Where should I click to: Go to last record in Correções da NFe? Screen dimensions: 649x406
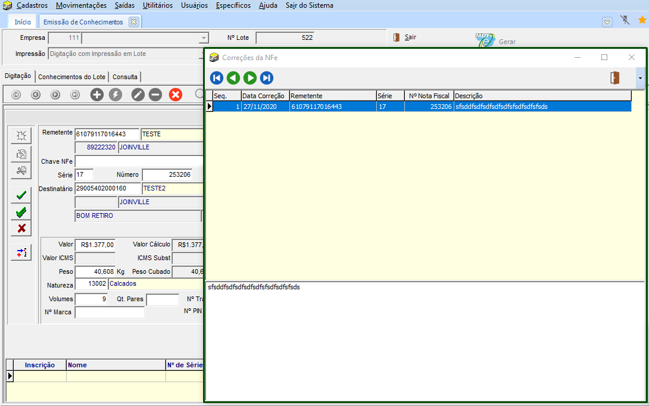pos(267,78)
